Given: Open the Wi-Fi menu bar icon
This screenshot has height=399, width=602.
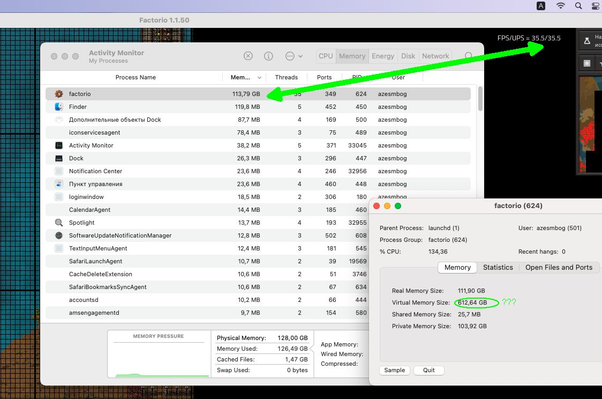Looking at the screenshot, I should [561, 6].
